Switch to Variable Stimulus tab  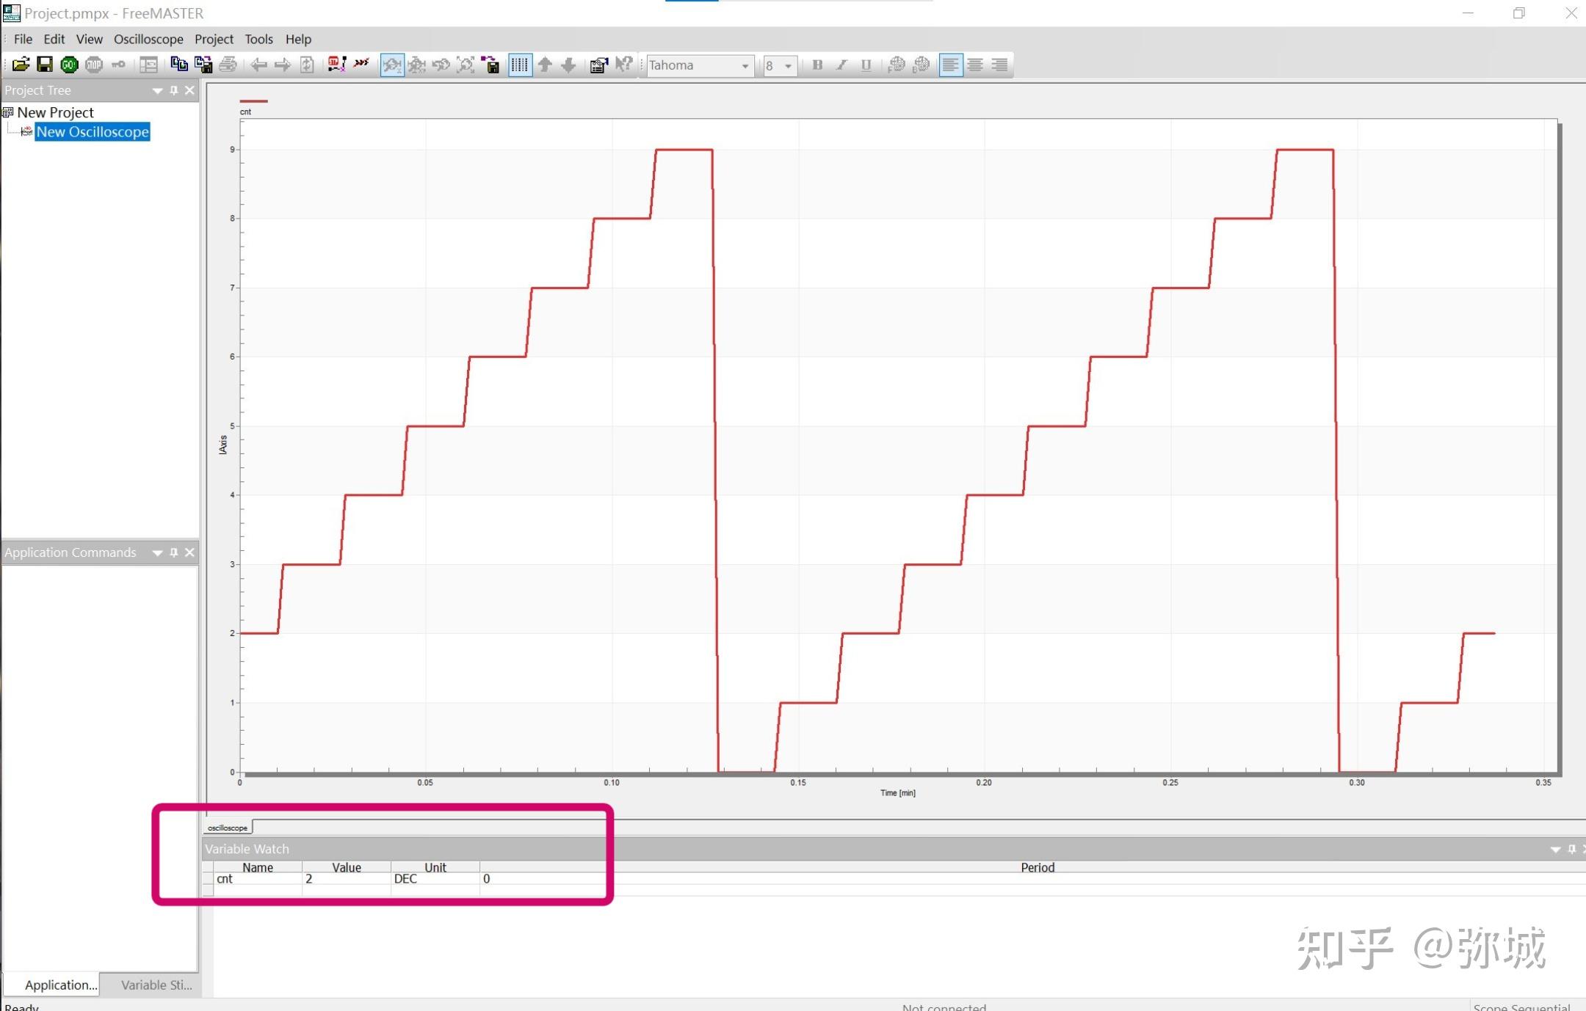(x=156, y=985)
